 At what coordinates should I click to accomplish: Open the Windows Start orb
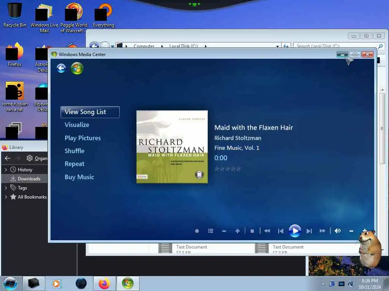click(10, 283)
